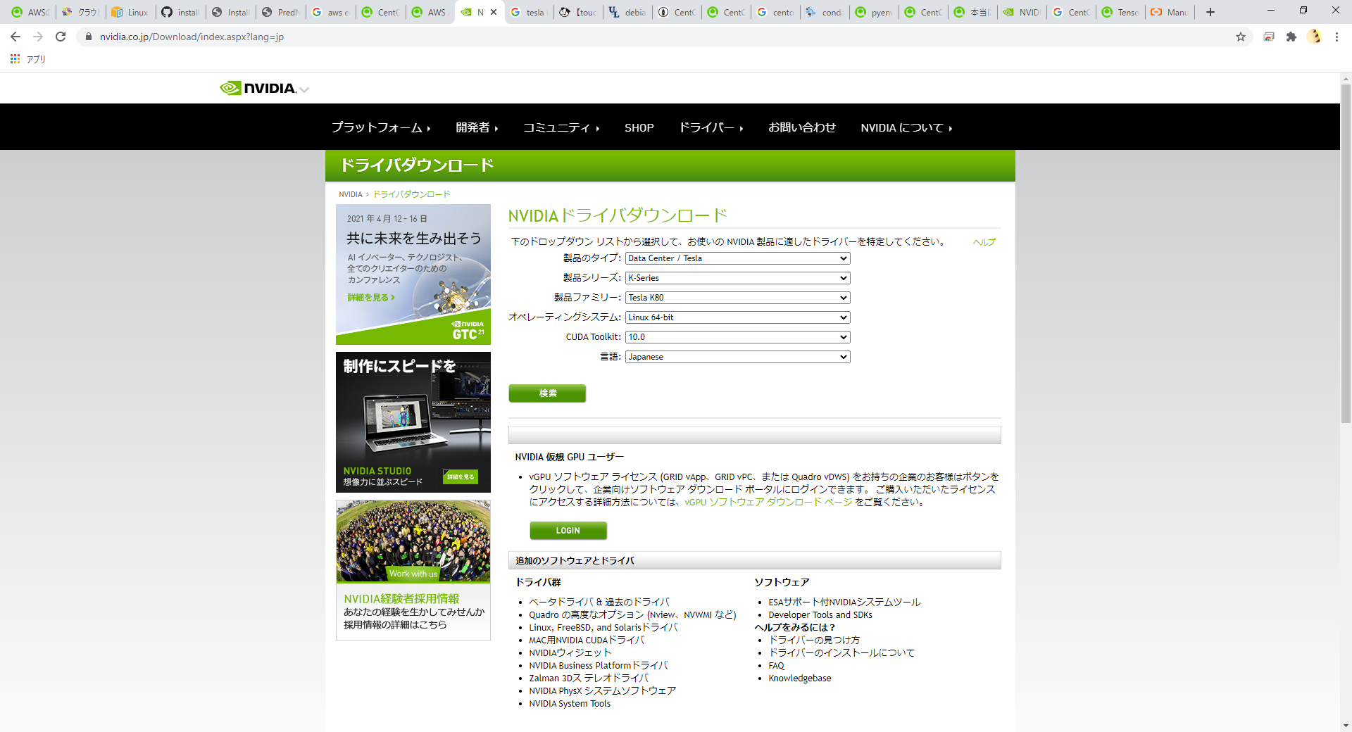Open the コミュニティ navigation menu

[x=561, y=127]
